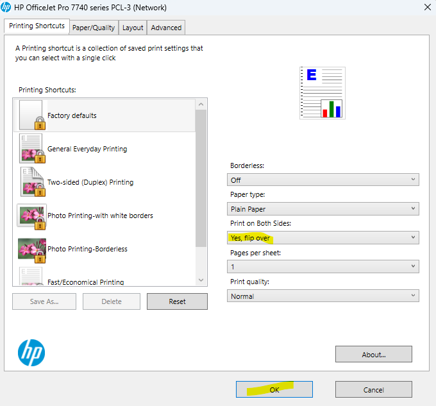Click the shortcuts list scroll up arrow

(x=201, y=105)
